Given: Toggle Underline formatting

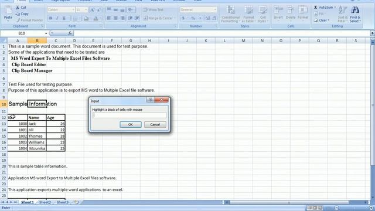Looking at the screenshot, I should [64, 18].
